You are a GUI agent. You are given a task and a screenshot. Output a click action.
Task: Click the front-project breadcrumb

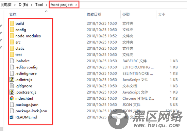62,5
